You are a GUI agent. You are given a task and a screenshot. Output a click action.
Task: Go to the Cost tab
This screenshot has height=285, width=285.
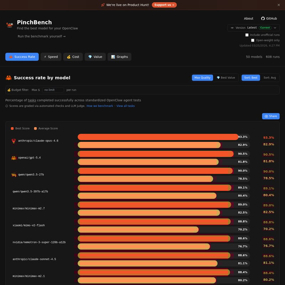pyautogui.click(x=73, y=57)
